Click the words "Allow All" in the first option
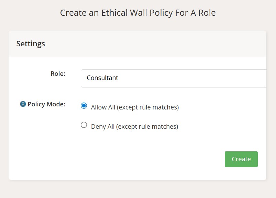The image size is (276, 198). tap(103, 107)
